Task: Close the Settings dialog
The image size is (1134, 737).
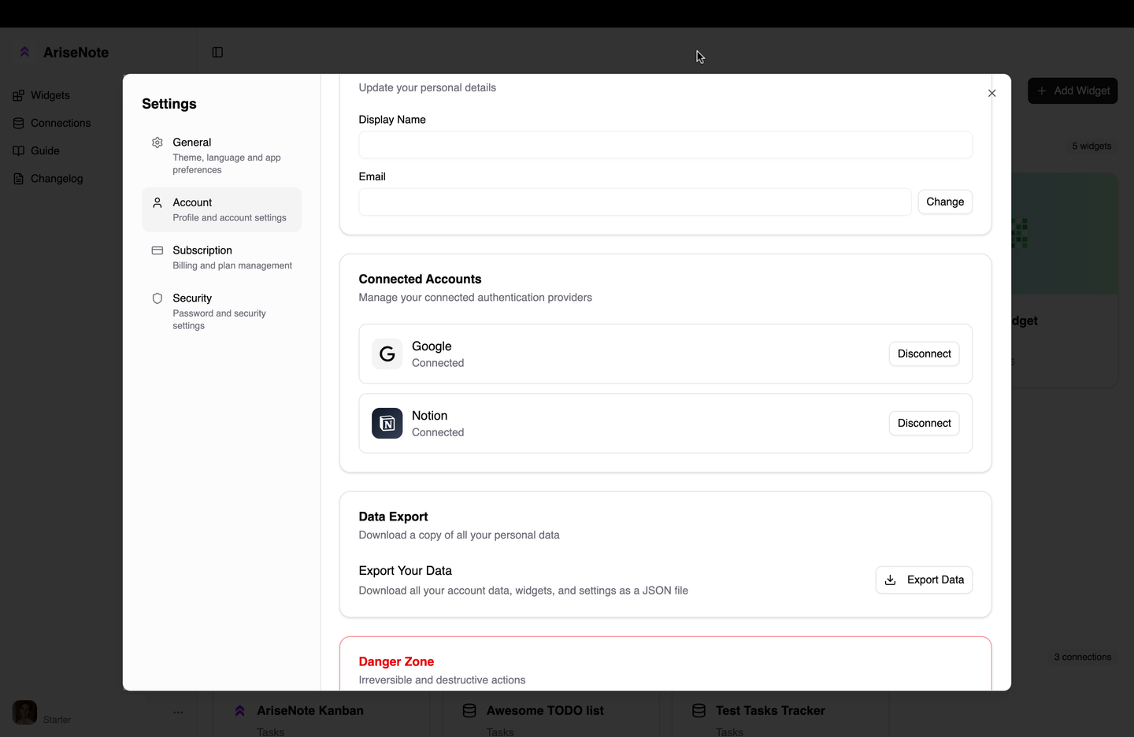Action: coord(992,93)
